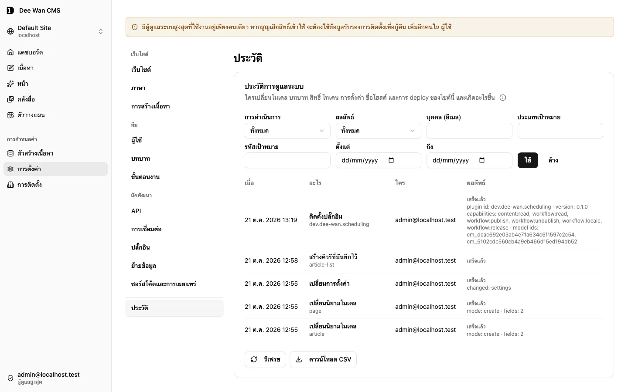Open the แดชบอร์ด home icon
The height and width of the screenshot is (392, 628).
[10, 52]
